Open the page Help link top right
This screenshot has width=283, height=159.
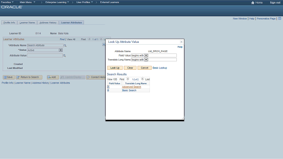(x=252, y=19)
